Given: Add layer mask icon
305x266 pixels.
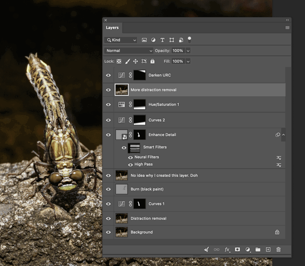Looking at the screenshot, I should click(237, 250).
